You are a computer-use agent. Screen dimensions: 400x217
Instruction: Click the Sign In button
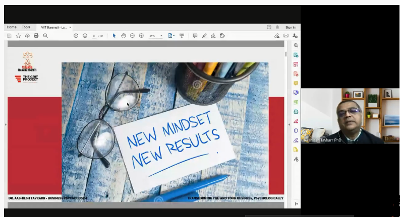pyautogui.click(x=290, y=27)
